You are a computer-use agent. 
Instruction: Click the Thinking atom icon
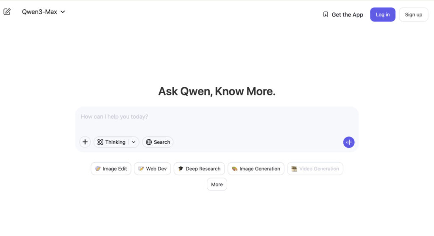100,142
